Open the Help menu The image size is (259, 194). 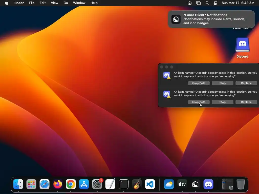click(94, 3)
